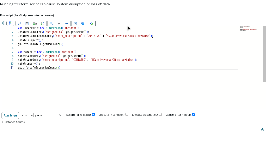Click the round question-mark icon left of the toolbar

click(4, 23)
